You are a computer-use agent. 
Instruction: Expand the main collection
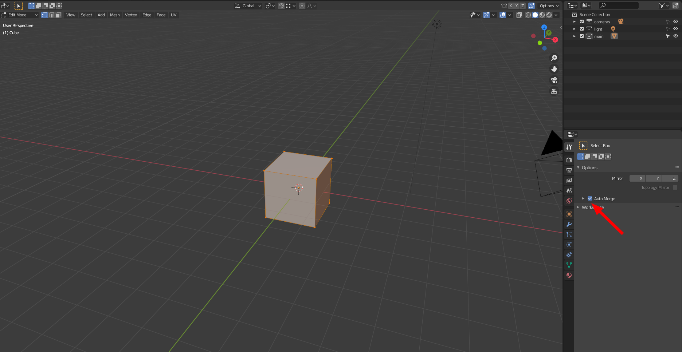coord(575,36)
